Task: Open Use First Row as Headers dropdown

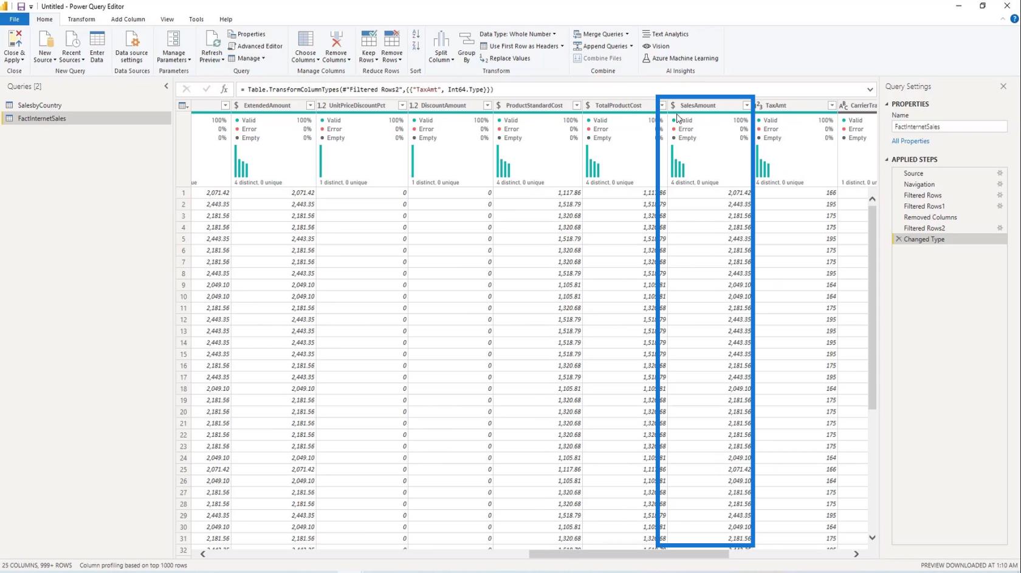Action: [522, 46]
